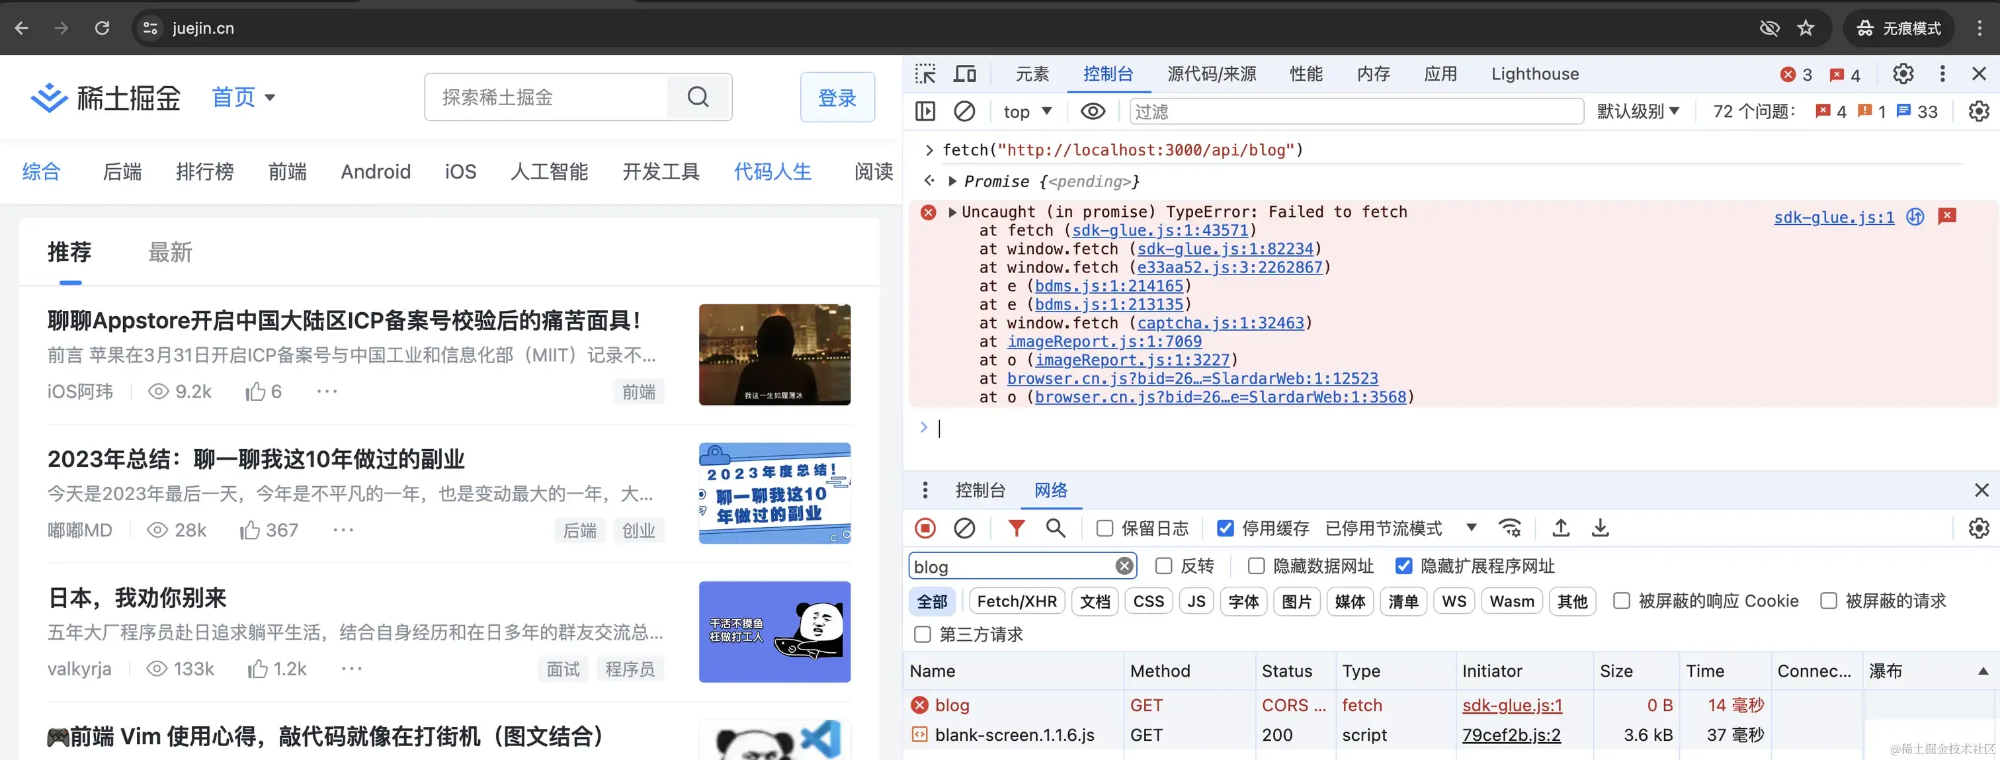Screen dimensions: 2000x760
Task: Open the 默认级别 log level dropdown
Action: coord(1638,111)
